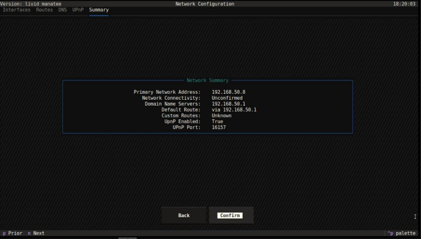Select the DNS tab

tap(63, 10)
